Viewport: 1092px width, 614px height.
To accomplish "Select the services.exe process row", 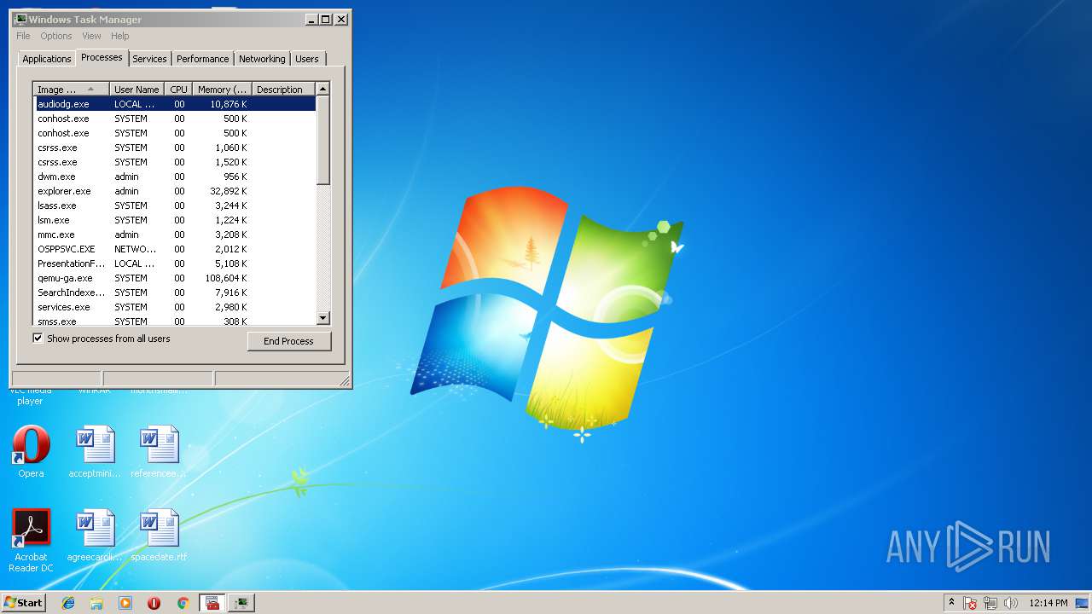I will (175, 307).
